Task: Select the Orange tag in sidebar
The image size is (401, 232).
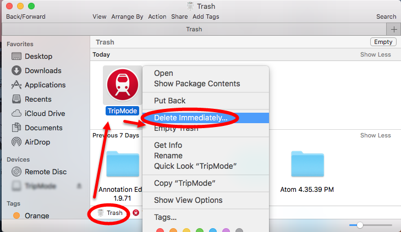Action: 31,216
